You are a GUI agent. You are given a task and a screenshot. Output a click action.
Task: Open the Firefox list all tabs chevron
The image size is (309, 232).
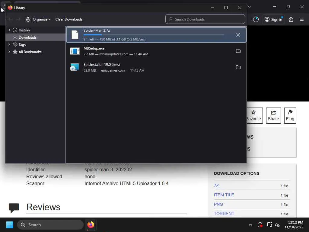[249, 7]
